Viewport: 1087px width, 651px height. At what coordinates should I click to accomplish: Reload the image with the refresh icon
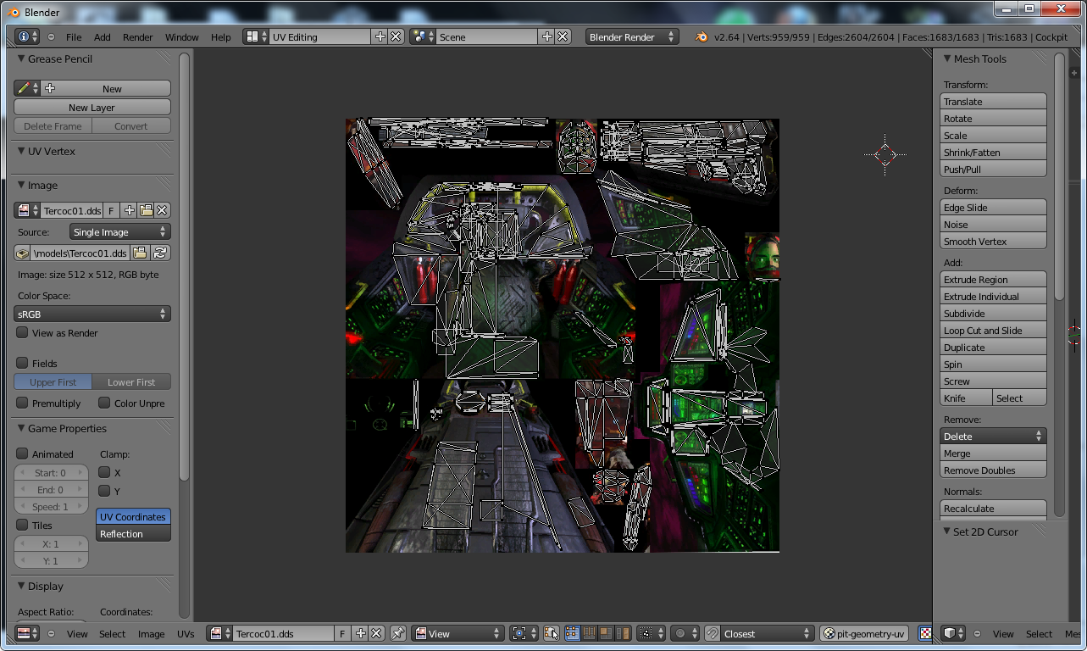158,253
